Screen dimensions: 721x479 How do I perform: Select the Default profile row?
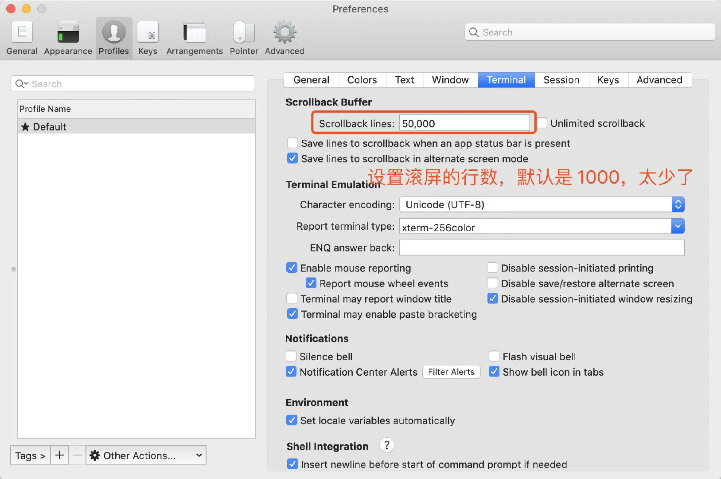pyautogui.click(x=136, y=126)
